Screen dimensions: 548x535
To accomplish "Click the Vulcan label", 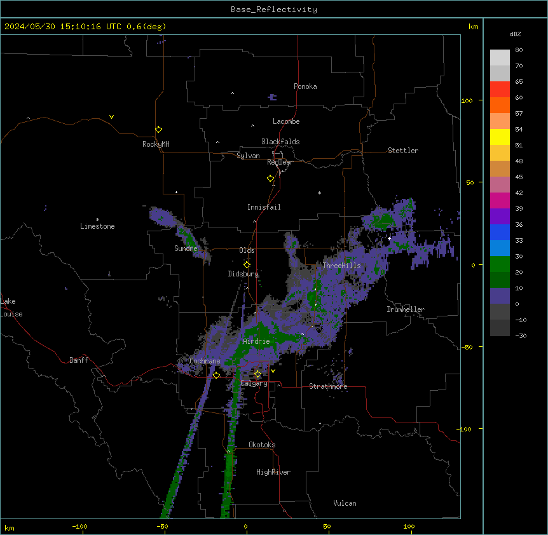I will coord(345,503).
